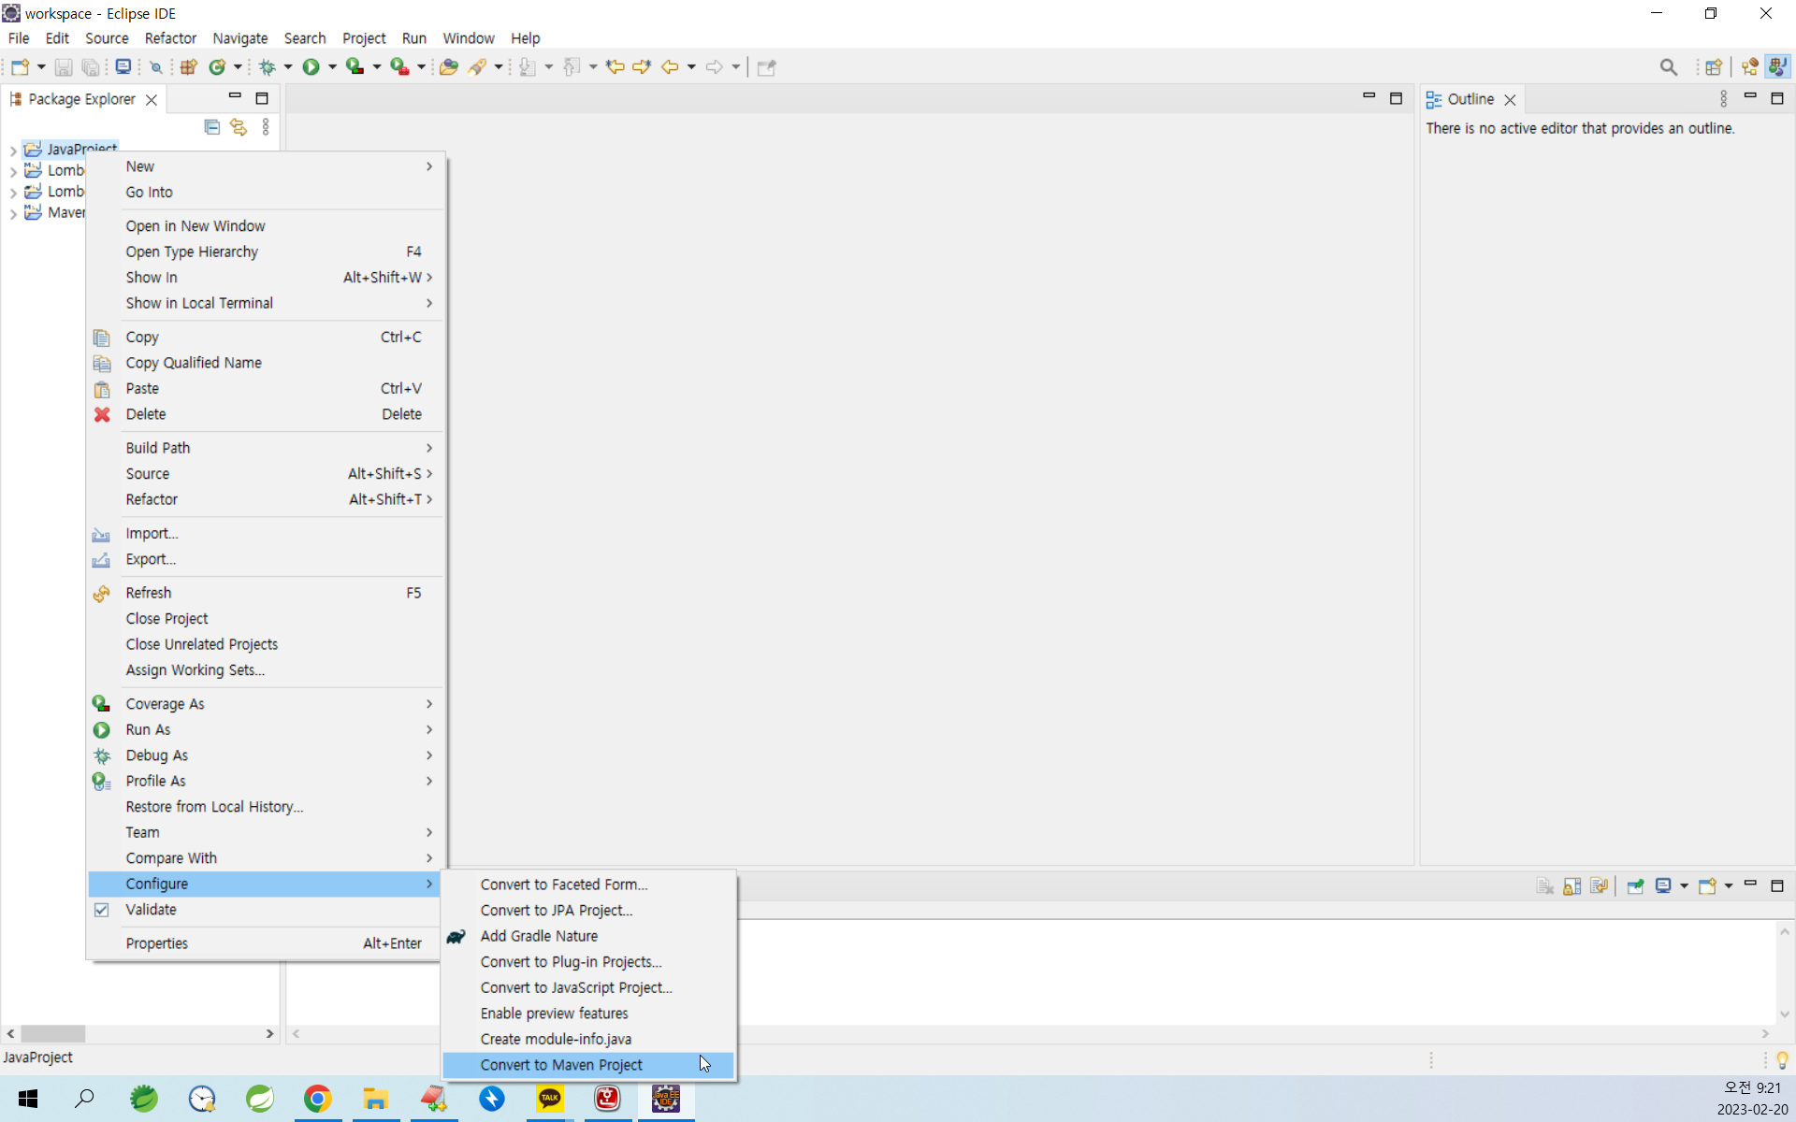This screenshot has width=1796, height=1122.
Task: Click console vertical scrollbar down arrow
Action: (x=1785, y=1014)
